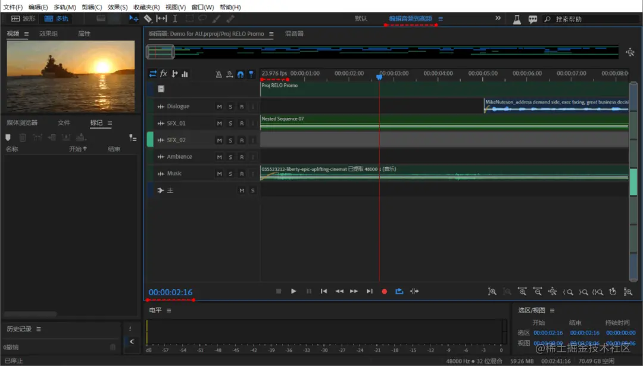Click the zoom-to-fit icon beside overview navigator

pos(630,52)
